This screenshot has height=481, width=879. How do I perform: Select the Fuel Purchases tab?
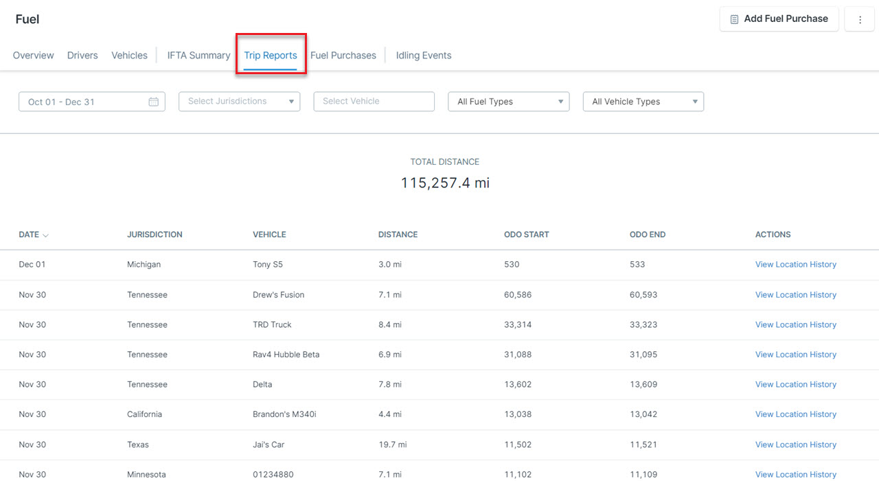pos(343,56)
